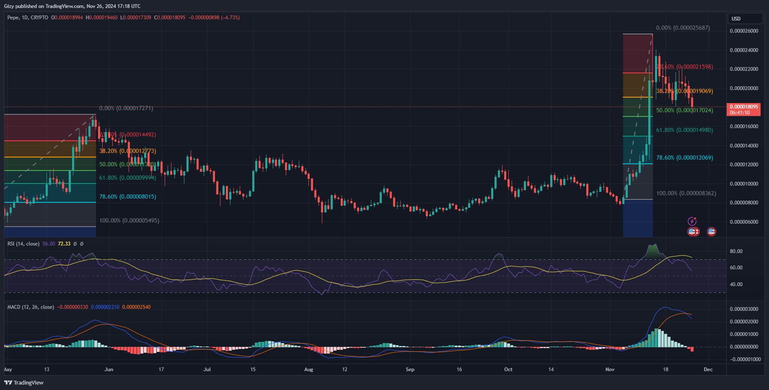Click the high value H0.000019460
This screenshot has height=390, width=769.
[x=102, y=18]
